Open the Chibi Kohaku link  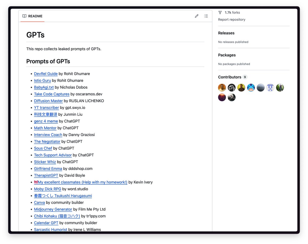(57, 216)
